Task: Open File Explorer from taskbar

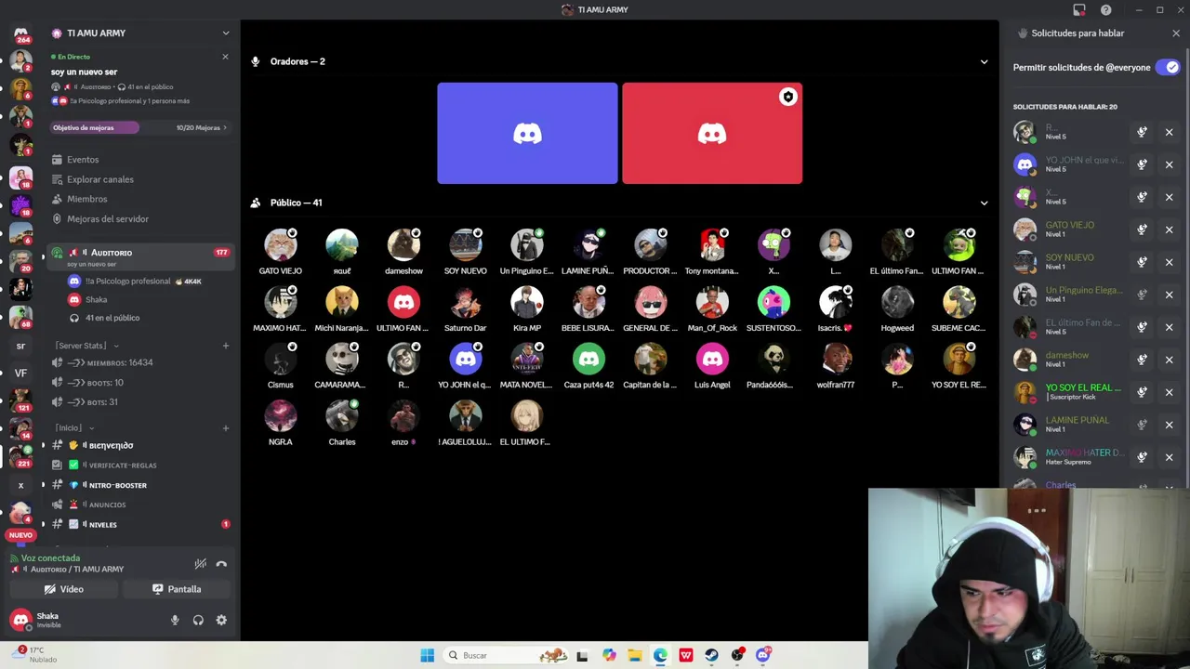Action: tap(634, 655)
